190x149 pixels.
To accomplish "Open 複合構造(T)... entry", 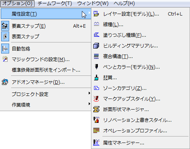I will tap(118, 56).
